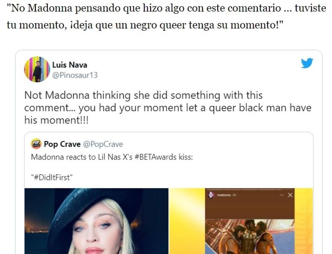
Task: Click the Pop Crave logo avatar
Action: (x=36, y=144)
